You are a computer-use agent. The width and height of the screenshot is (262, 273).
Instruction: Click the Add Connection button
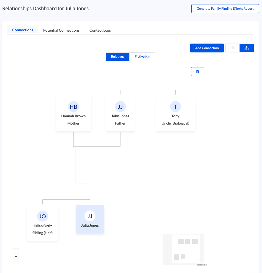pos(207,48)
